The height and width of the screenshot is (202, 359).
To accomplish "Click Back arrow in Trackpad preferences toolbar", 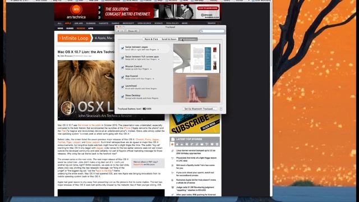I will [x=118, y=31].
